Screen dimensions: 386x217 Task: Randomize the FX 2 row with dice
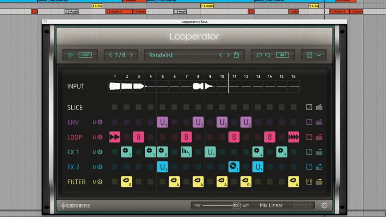(x=309, y=167)
